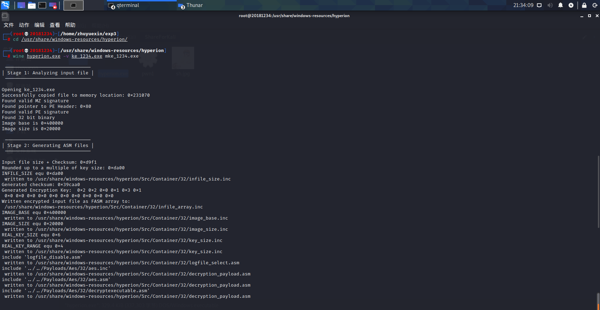Viewport: 600px width, 310px height.
Task: Click the terminal window icon in title bar
Action: 5,16
